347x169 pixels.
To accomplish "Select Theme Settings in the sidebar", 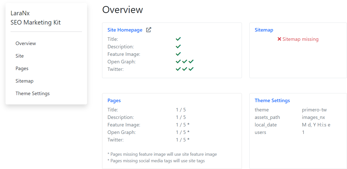I will tap(33, 93).
